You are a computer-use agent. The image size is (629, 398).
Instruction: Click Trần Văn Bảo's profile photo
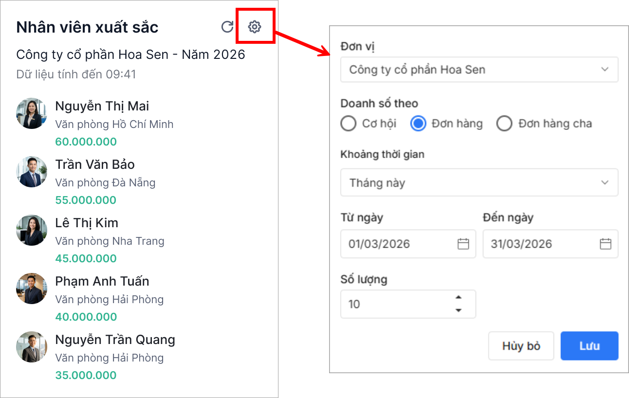coord(32,172)
